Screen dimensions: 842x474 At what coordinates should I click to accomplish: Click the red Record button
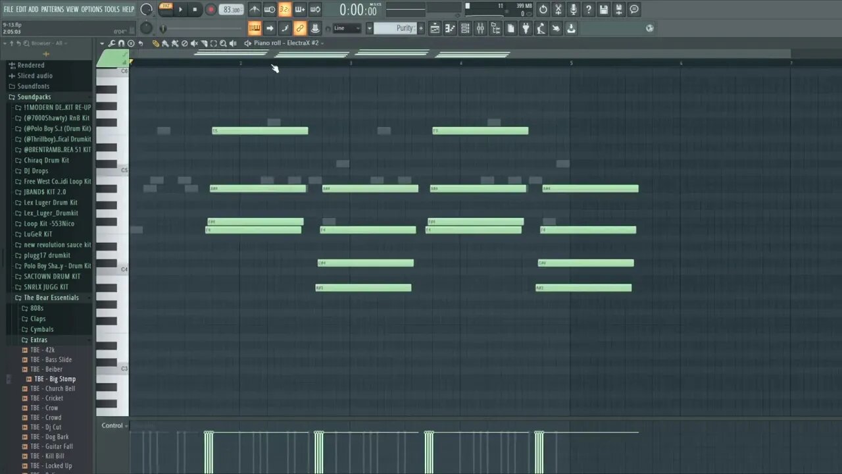coord(210,9)
